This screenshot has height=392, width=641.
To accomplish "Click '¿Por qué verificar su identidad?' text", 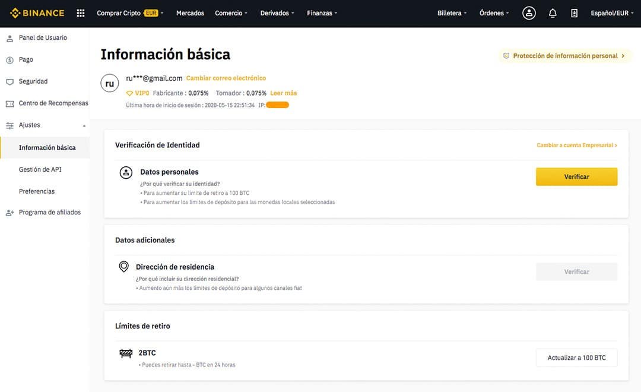I will [180, 184].
